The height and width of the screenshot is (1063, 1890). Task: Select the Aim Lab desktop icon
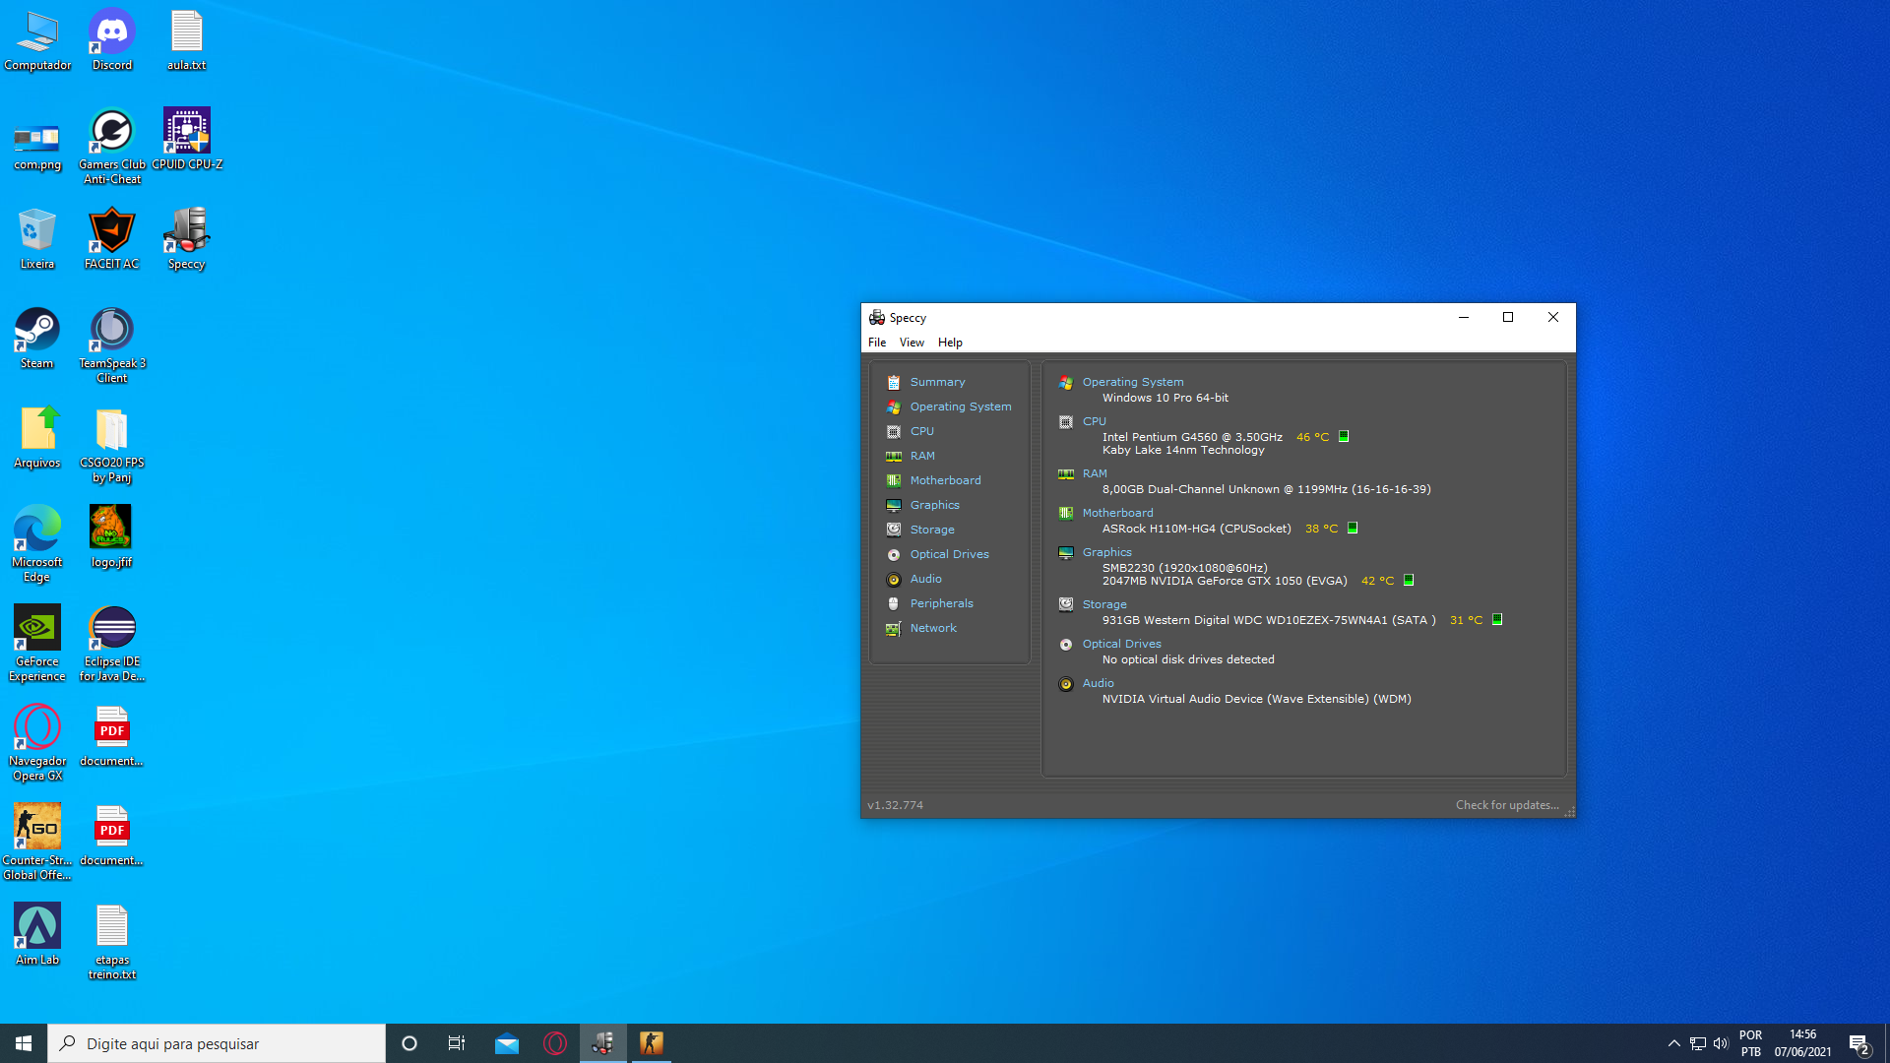(37, 934)
